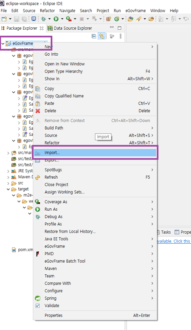The height and width of the screenshot is (330, 191).
Task: Open the Maven submenu
Action: tap(95, 269)
